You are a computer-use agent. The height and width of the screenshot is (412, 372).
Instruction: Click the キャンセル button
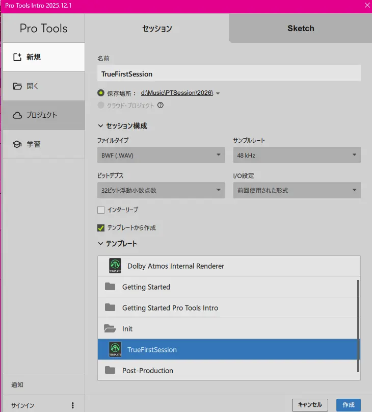point(310,405)
